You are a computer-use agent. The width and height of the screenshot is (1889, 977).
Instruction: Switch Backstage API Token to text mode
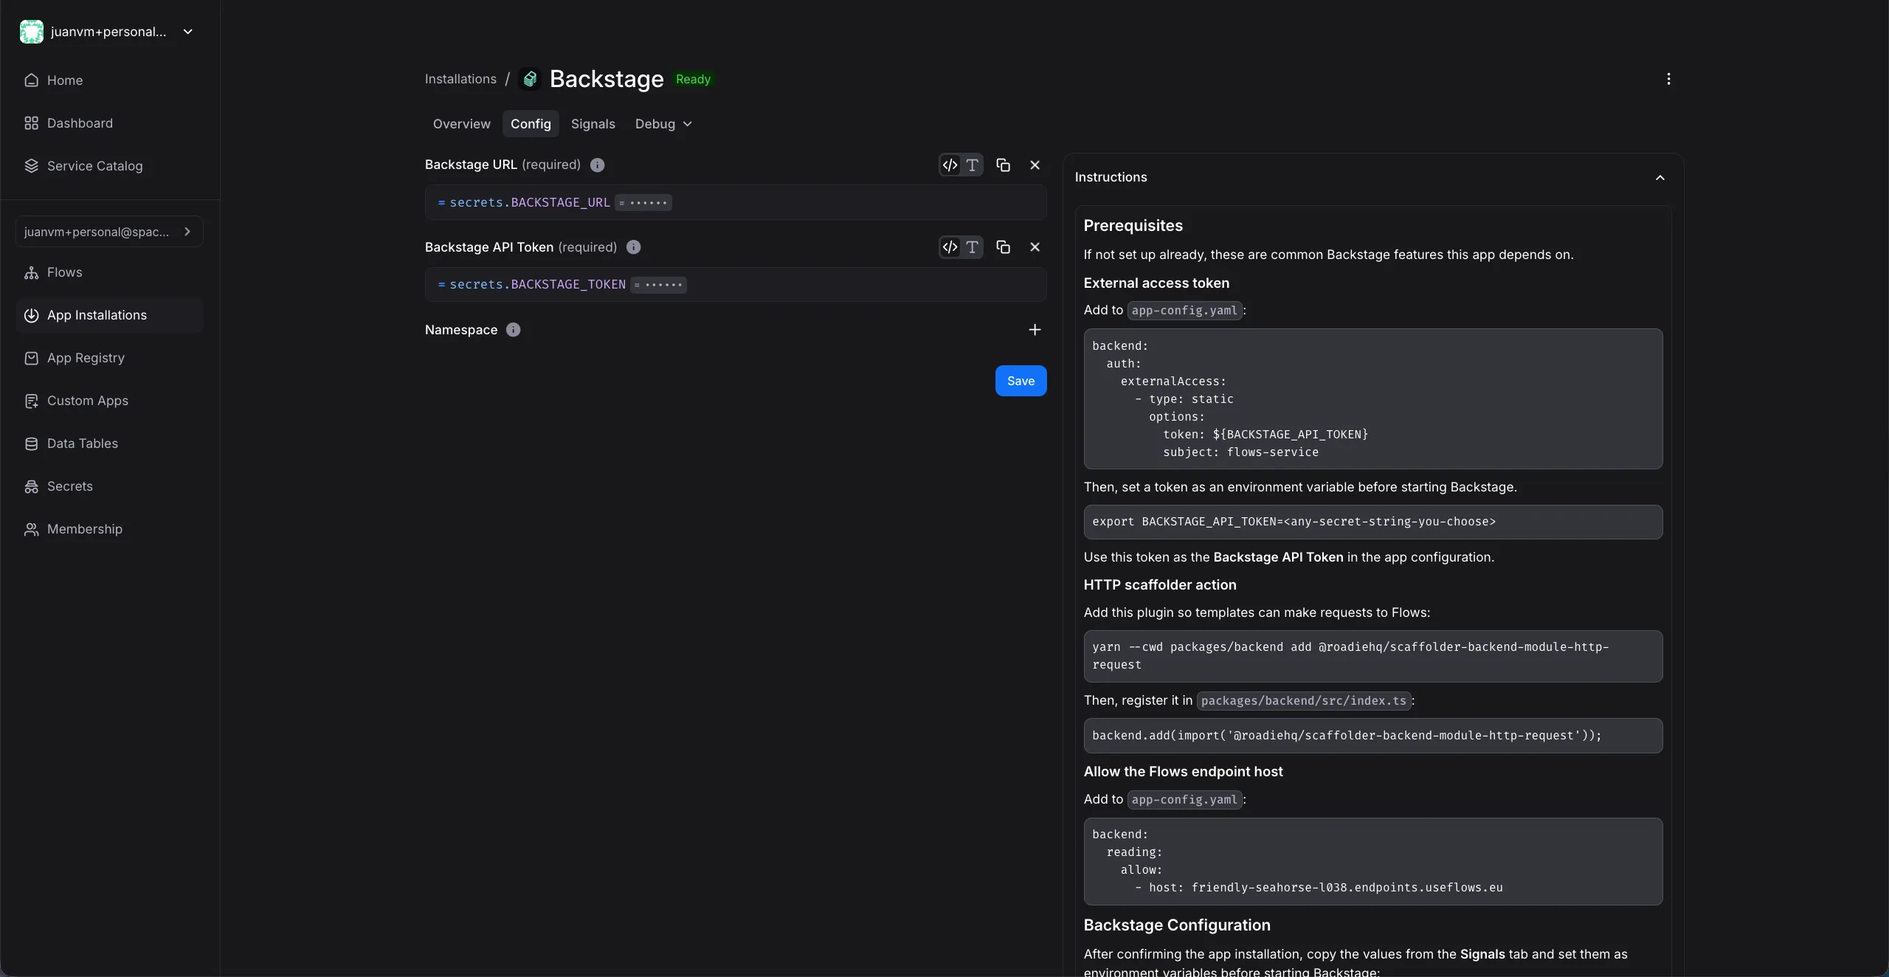pos(973,247)
